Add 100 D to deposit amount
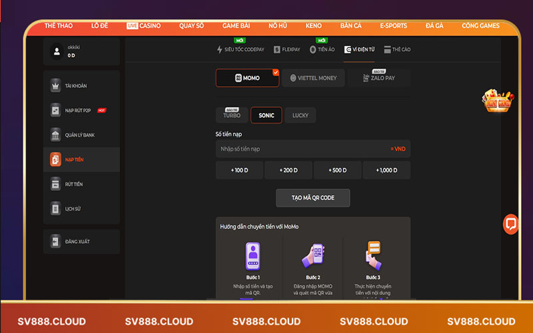Screen dimensions: 533x333 tap(239, 170)
